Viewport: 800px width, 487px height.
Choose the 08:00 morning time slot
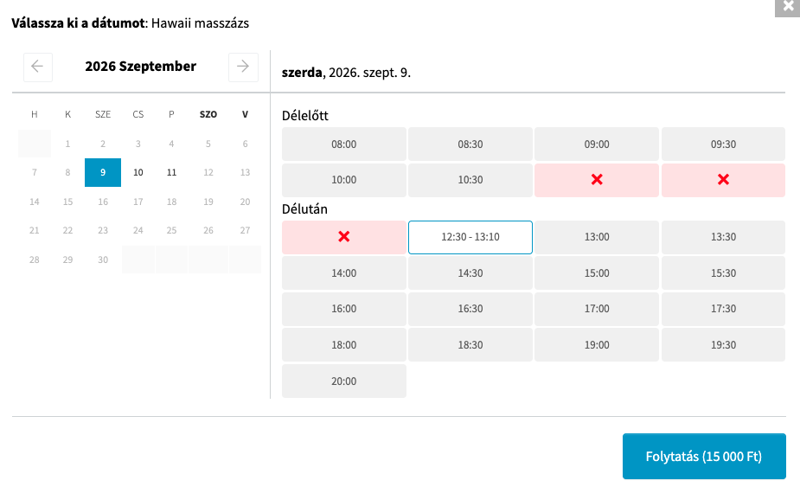click(x=344, y=144)
